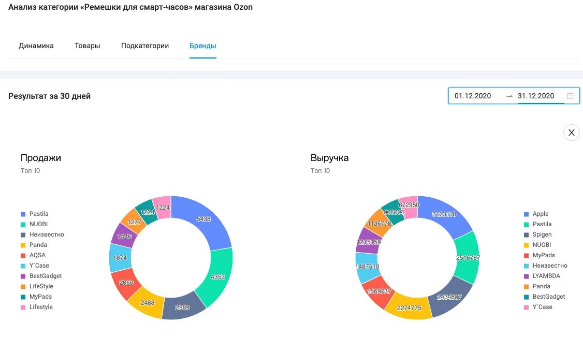Click the 1446 purple sales slice
This screenshot has width=583, height=337.
point(124,236)
